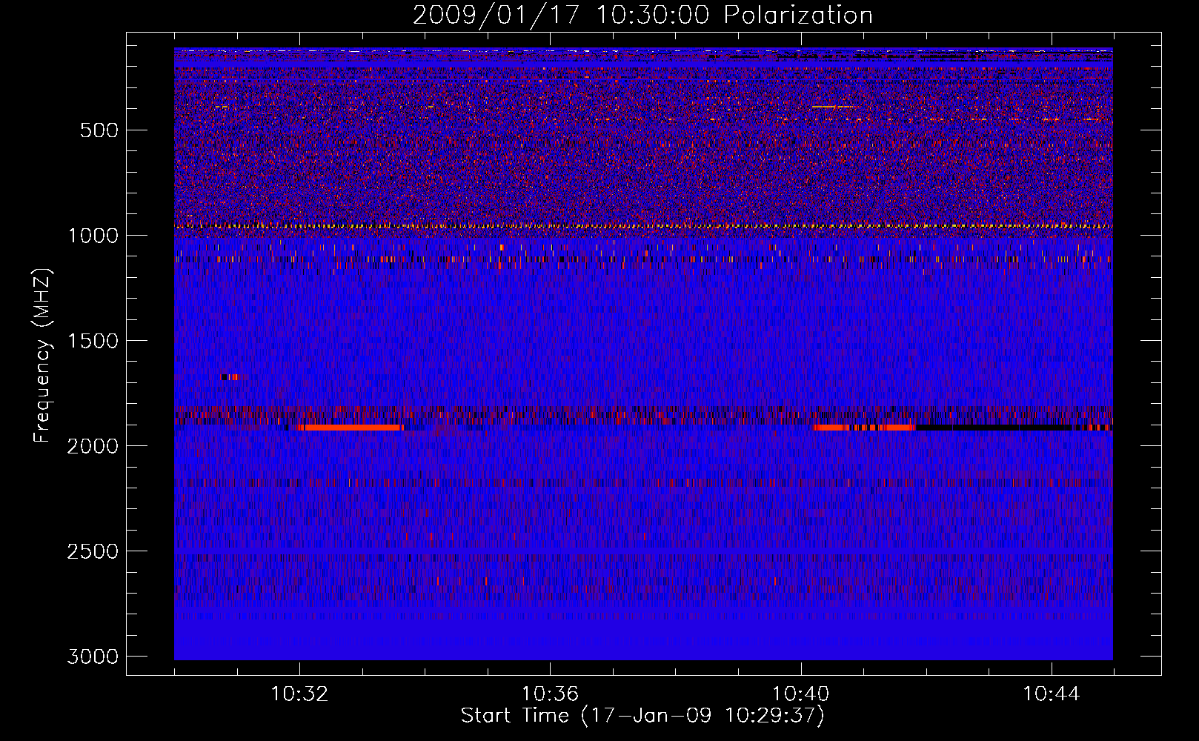Click the bright red burst near 10:33 at 1900 MHz

coord(350,428)
